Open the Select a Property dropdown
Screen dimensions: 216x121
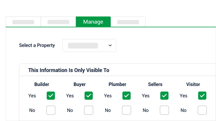point(89,45)
